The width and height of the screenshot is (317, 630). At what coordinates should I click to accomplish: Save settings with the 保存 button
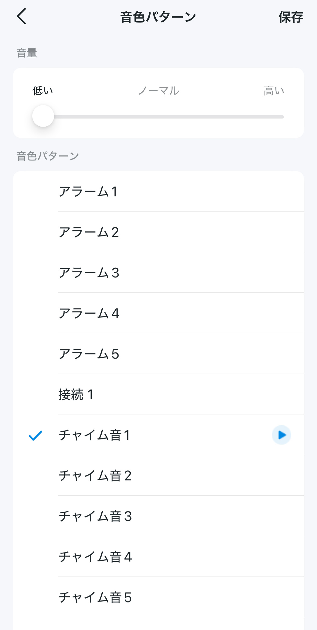click(x=291, y=17)
